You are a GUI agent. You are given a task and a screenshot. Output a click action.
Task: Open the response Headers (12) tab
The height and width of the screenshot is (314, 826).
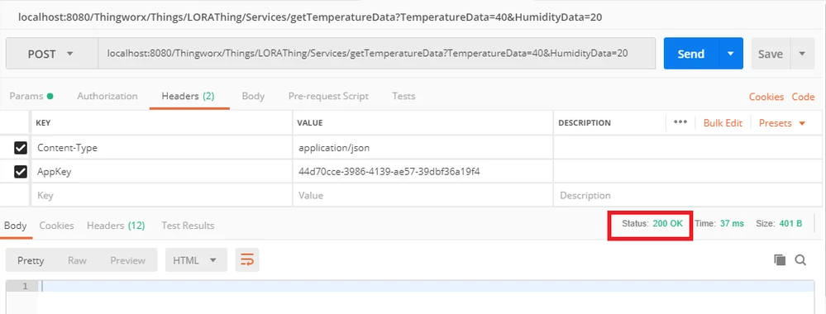coord(116,226)
